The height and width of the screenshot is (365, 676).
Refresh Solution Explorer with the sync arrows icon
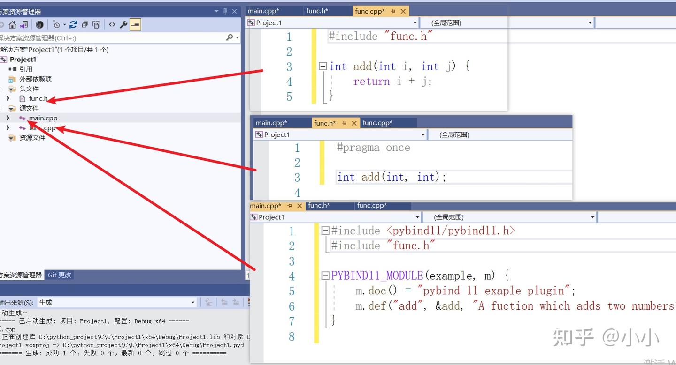coord(73,25)
